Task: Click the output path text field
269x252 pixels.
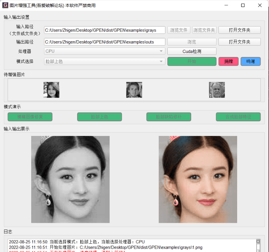Action: click(x=104, y=42)
